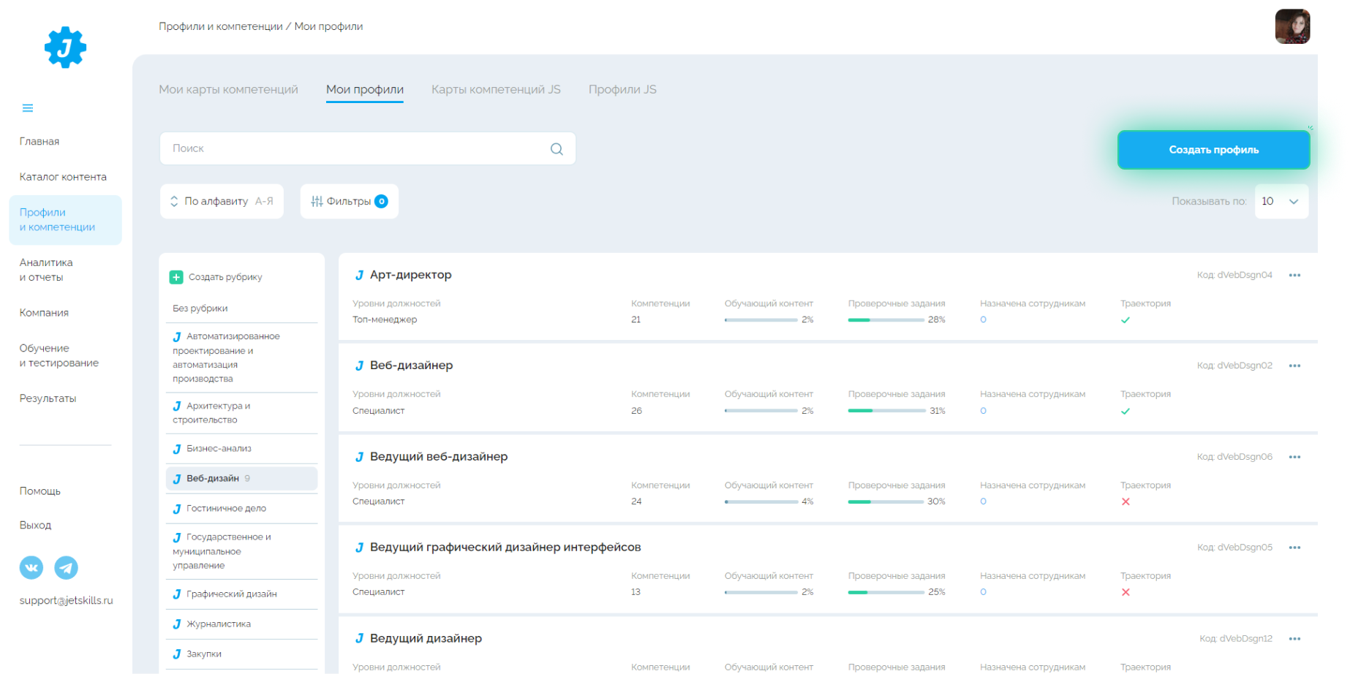Viewport: 1350px width, 674px height.
Task: Open Профили и компетенции sidebar section
Action: pyautogui.click(x=65, y=220)
